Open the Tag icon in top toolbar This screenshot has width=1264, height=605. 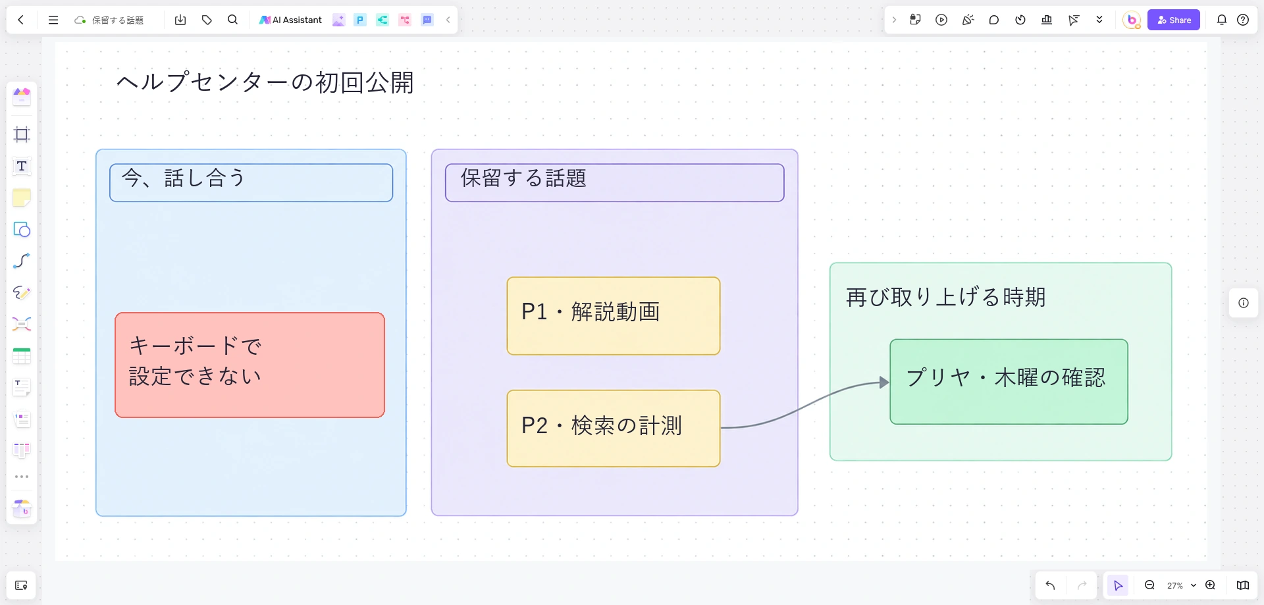pyautogui.click(x=207, y=20)
